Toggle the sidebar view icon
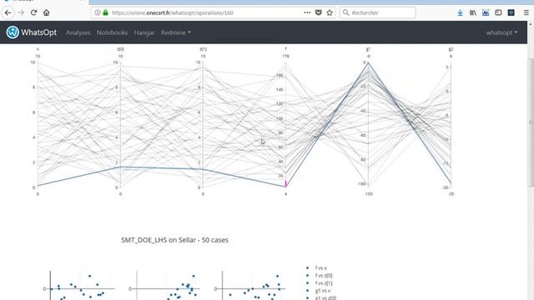This screenshot has height=300, width=534. (x=498, y=13)
